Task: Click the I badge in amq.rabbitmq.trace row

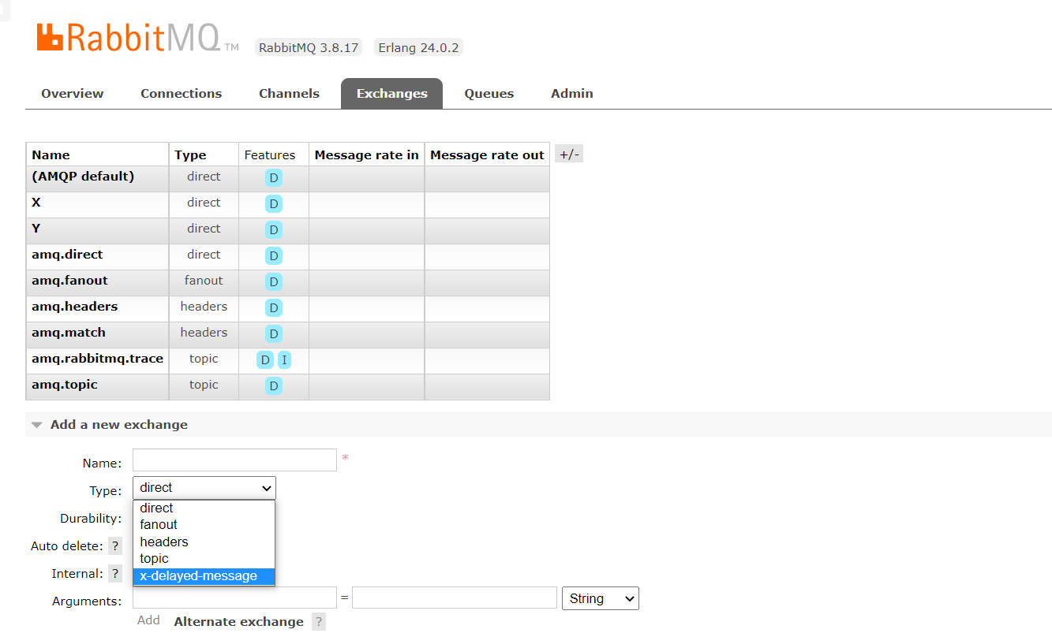Action: pyautogui.click(x=284, y=360)
